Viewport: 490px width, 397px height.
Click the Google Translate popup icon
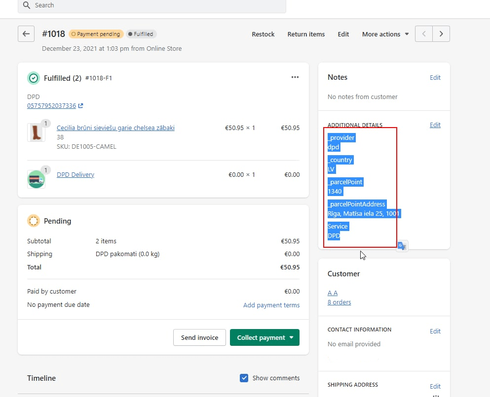402,246
